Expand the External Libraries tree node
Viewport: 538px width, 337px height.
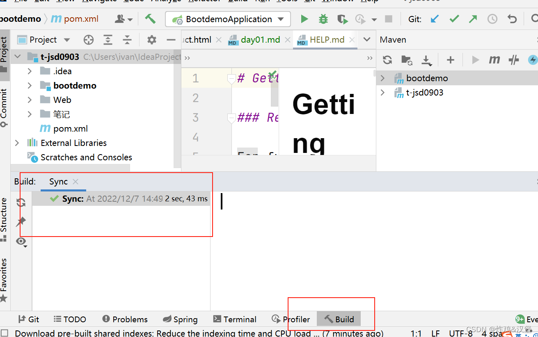(x=16, y=143)
